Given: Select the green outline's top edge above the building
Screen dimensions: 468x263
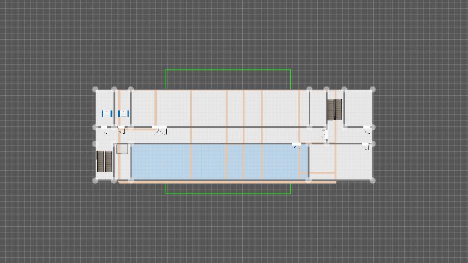Looking at the screenshot, I should point(228,70).
